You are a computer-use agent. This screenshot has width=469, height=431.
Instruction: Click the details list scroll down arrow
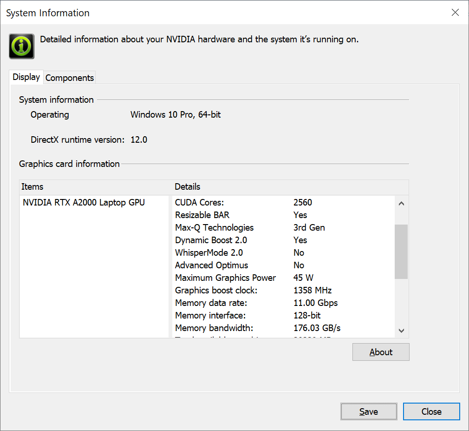click(x=401, y=331)
